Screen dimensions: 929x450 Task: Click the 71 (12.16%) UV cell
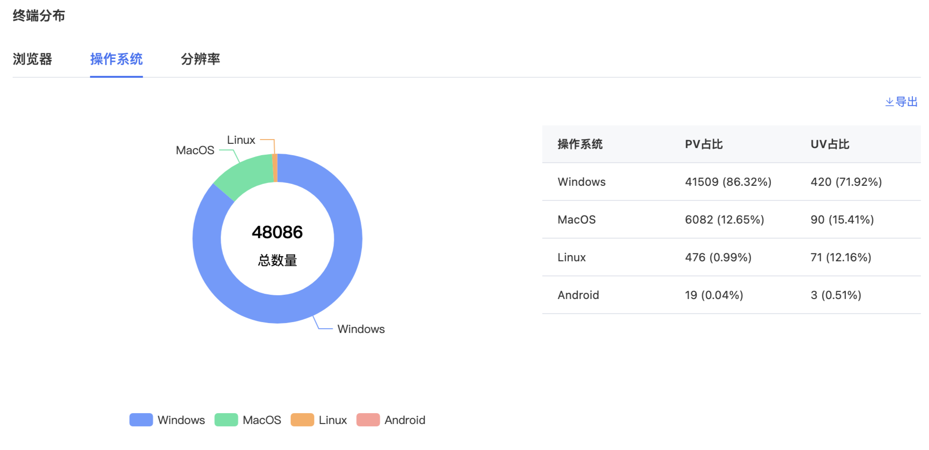(x=841, y=258)
